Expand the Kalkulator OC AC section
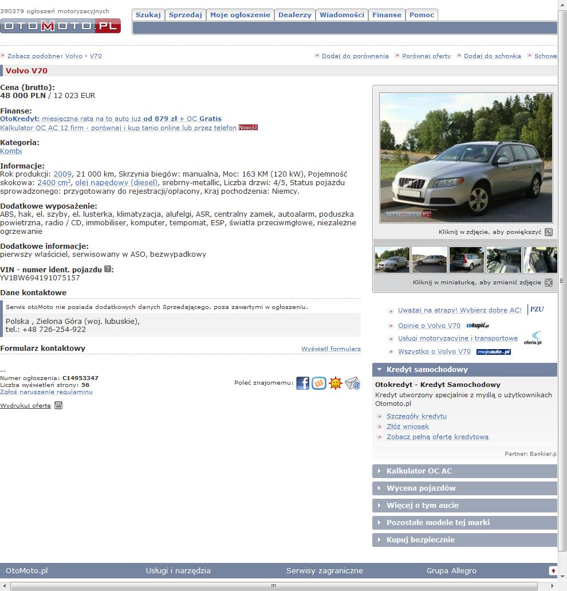 [464, 471]
